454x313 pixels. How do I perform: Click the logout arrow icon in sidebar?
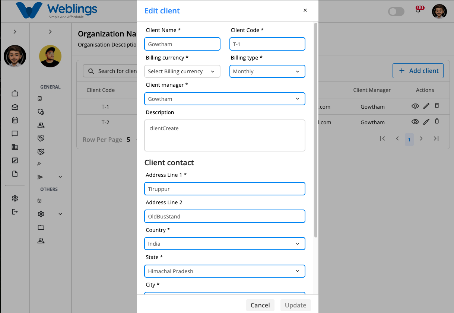(15, 212)
